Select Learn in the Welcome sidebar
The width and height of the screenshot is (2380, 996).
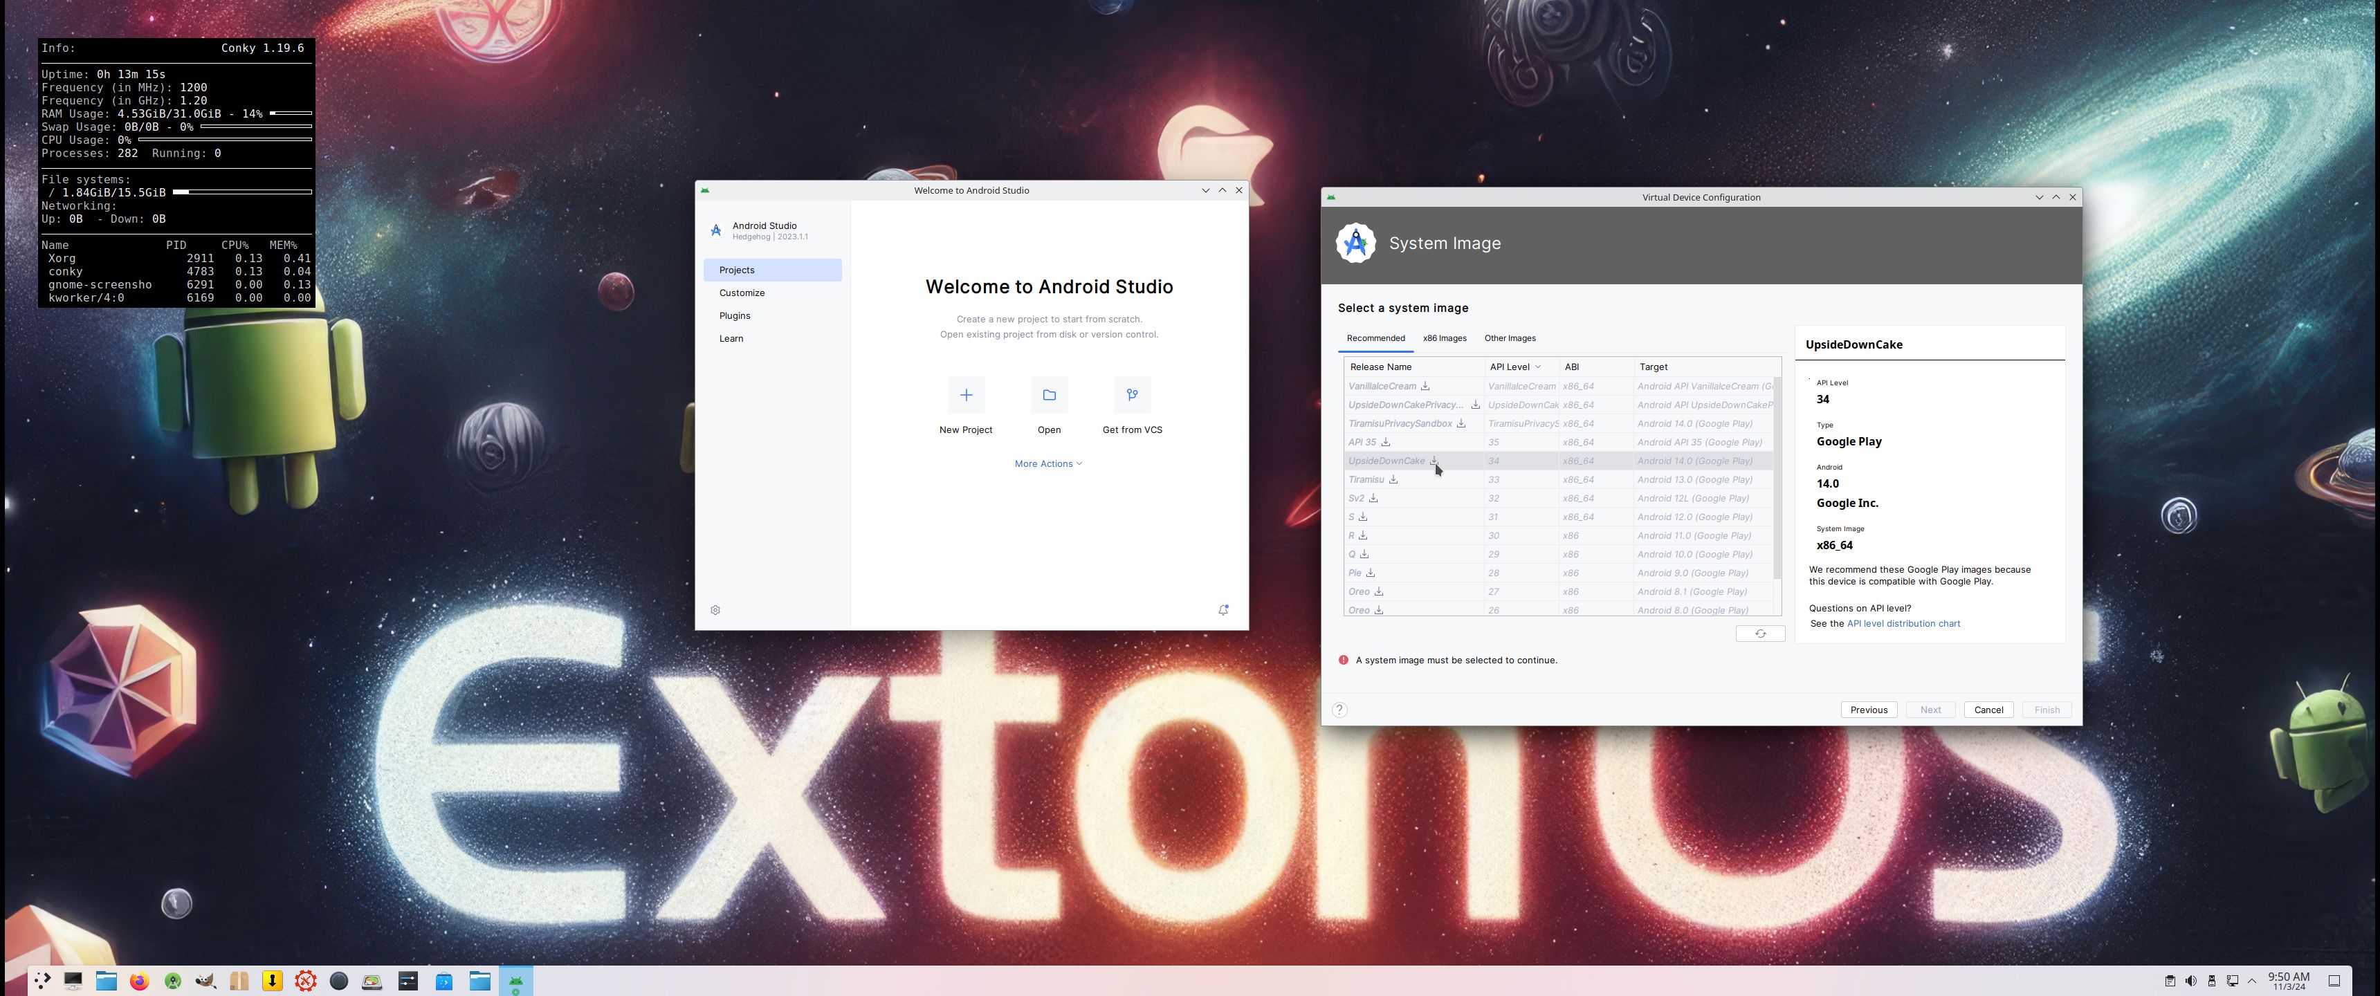[772, 338]
